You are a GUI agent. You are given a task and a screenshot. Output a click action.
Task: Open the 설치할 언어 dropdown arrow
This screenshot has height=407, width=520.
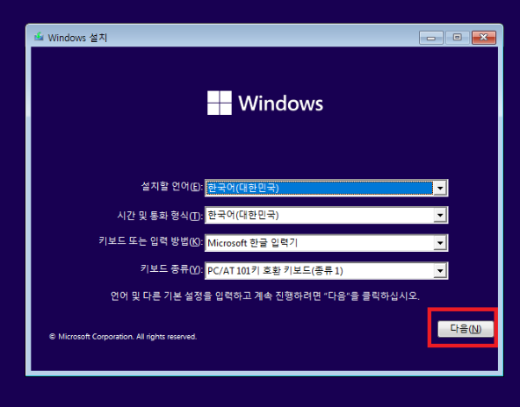click(x=440, y=188)
